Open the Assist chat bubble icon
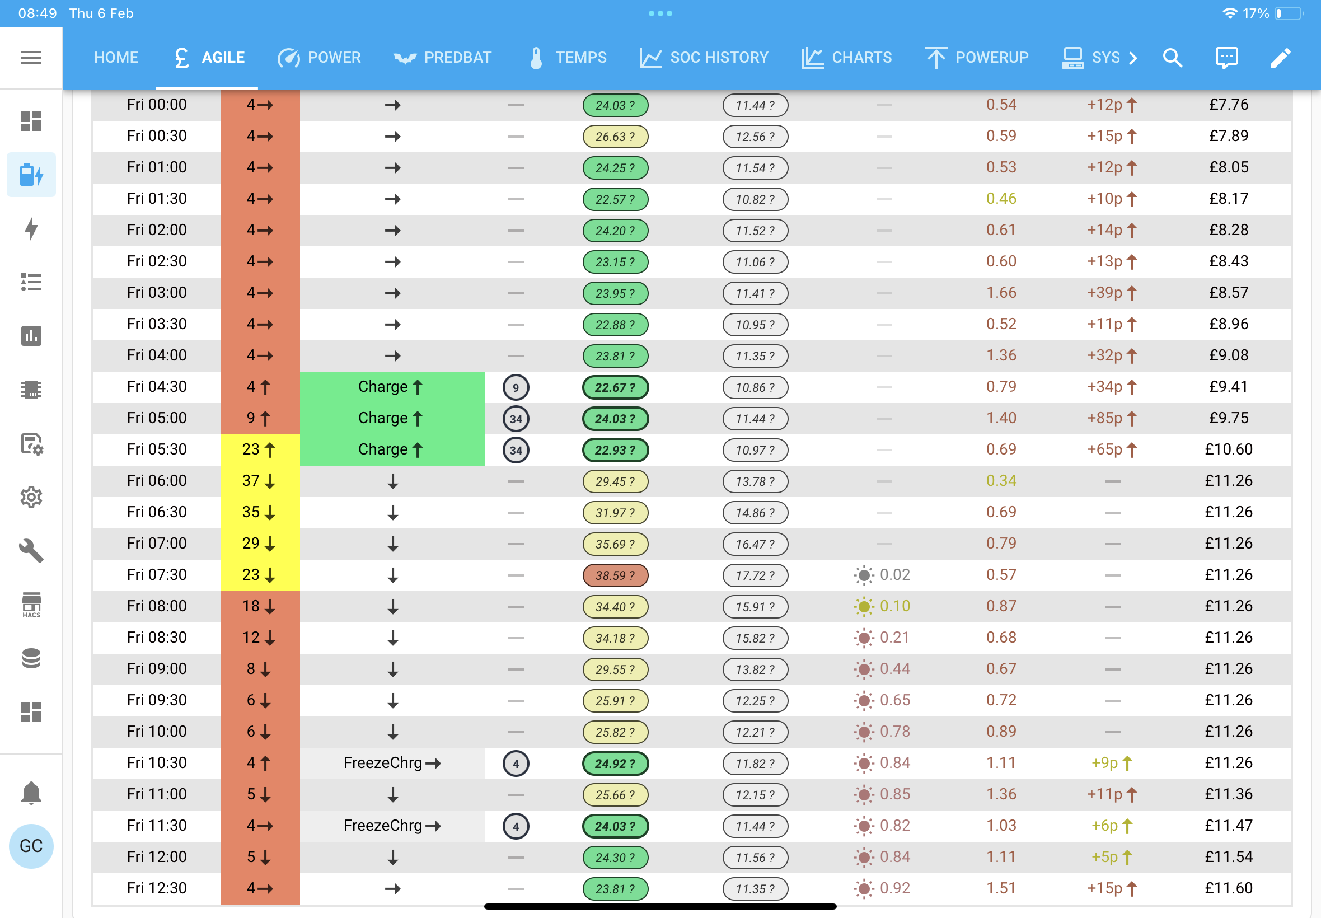Image resolution: width=1321 pixels, height=918 pixels. [1227, 58]
